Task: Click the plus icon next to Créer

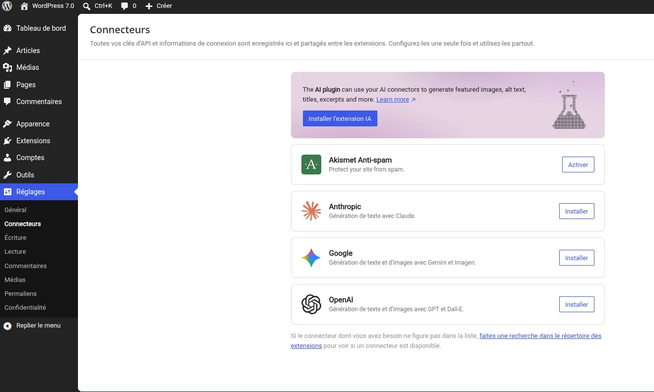Action: (x=149, y=6)
